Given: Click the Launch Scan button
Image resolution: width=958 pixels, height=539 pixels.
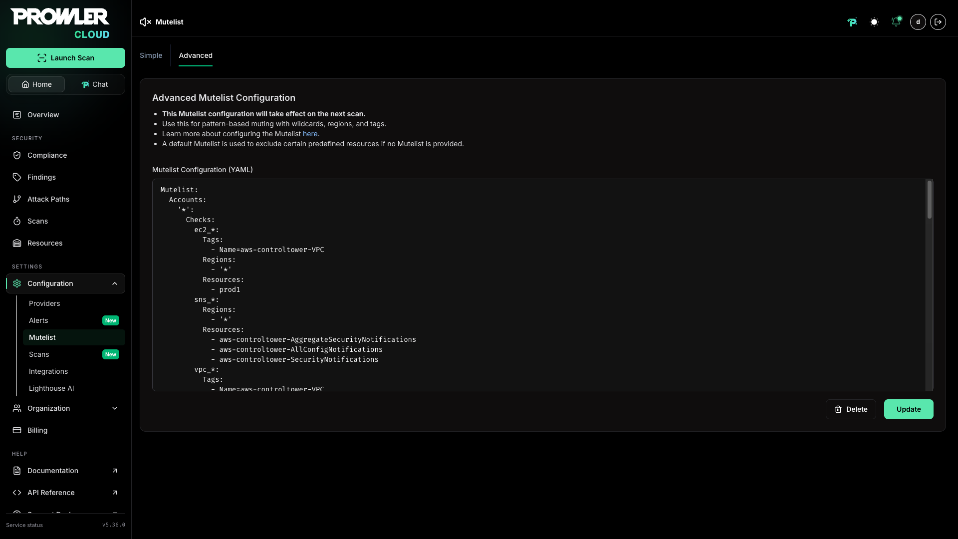Looking at the screenshot, I should click(65, 58).
